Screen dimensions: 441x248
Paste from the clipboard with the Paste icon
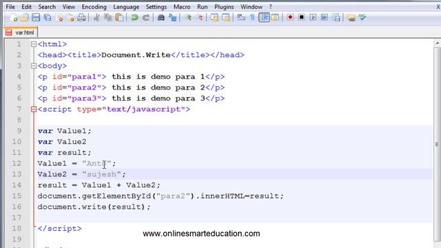point(119,18)
